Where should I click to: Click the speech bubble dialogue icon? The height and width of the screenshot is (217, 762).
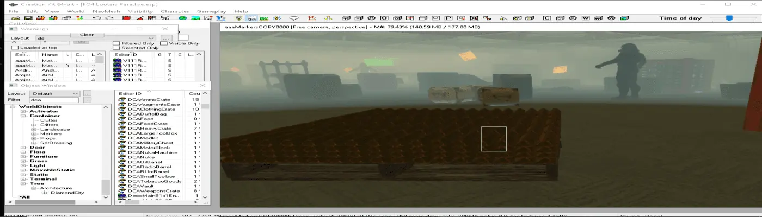pyautogui.click(x=294, y=18)
